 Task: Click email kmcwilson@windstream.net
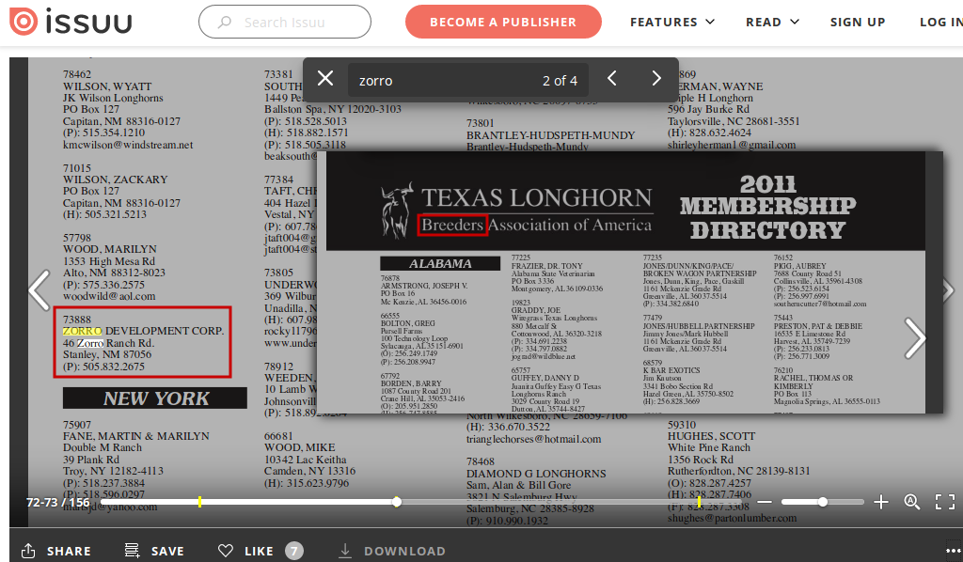coord(128,145)
